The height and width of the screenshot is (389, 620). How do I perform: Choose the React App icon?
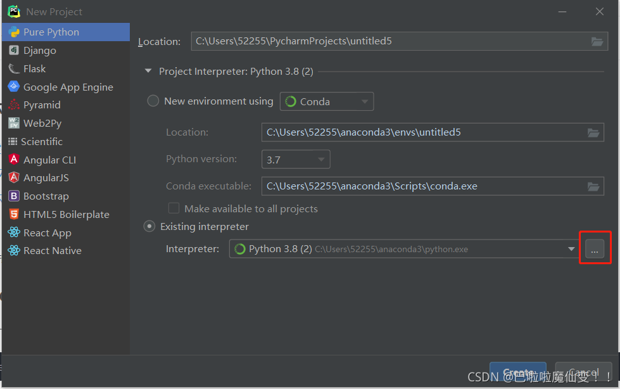click(14, 233)
